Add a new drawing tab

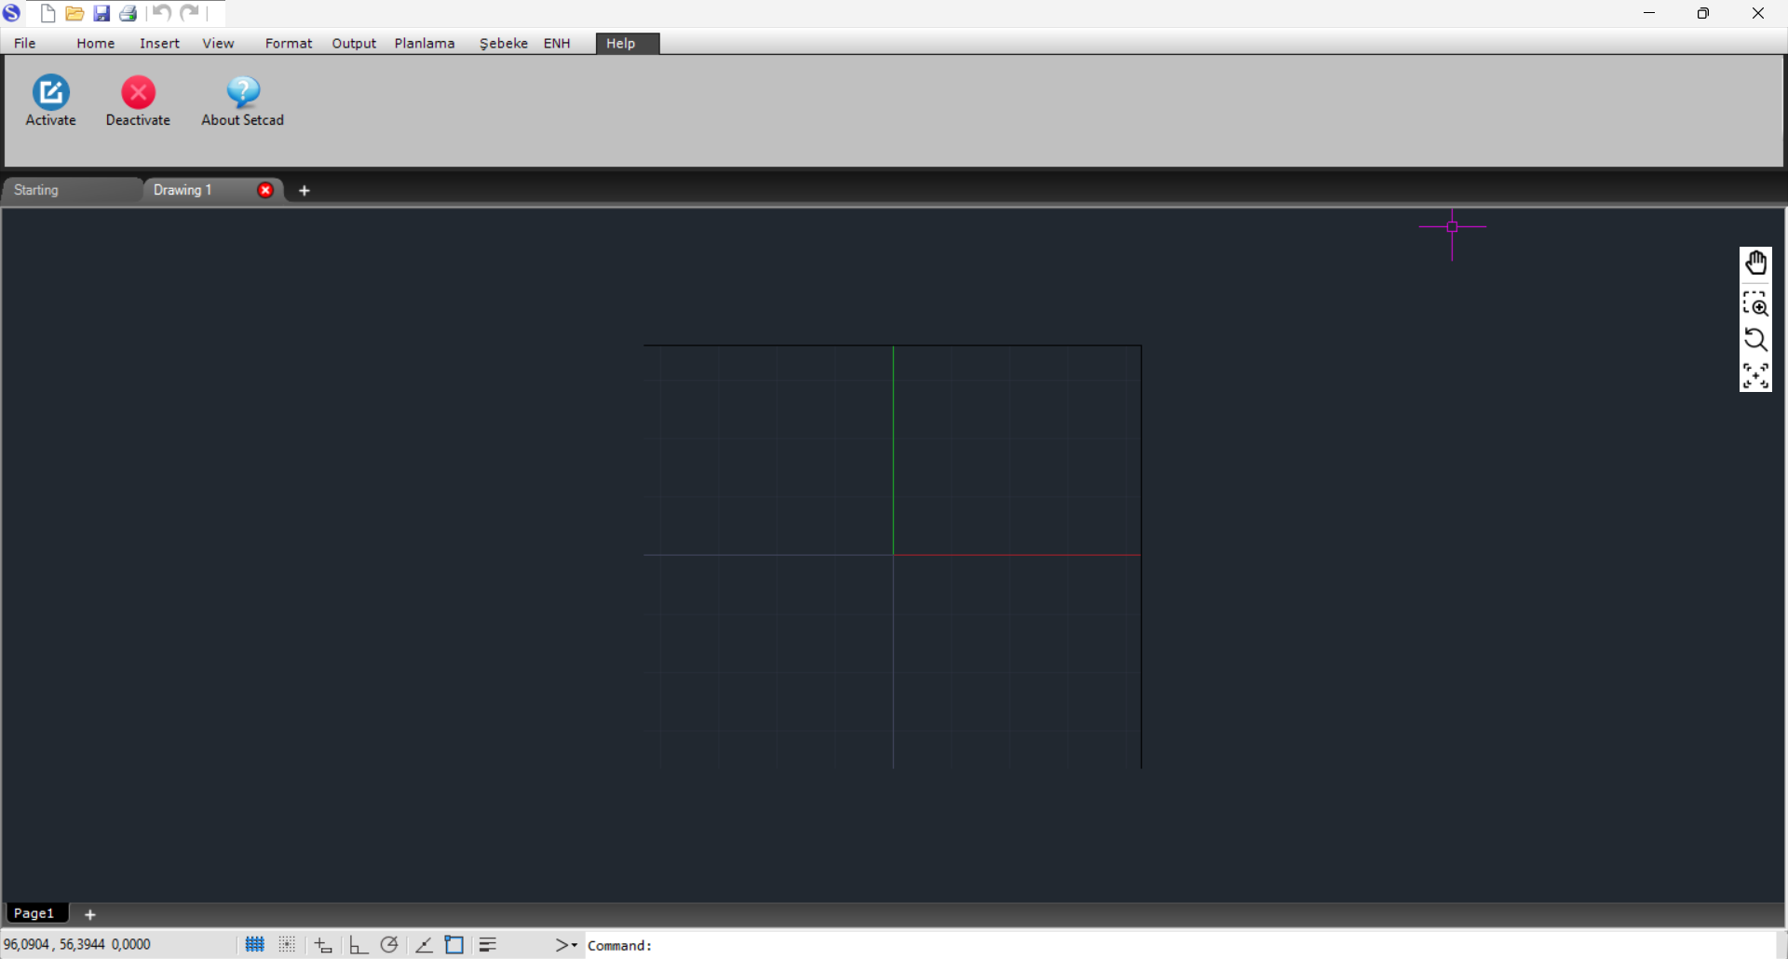[304, 190]
